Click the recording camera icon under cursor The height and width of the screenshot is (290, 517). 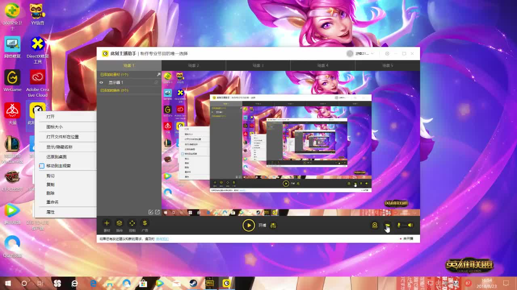pos(387,225)
